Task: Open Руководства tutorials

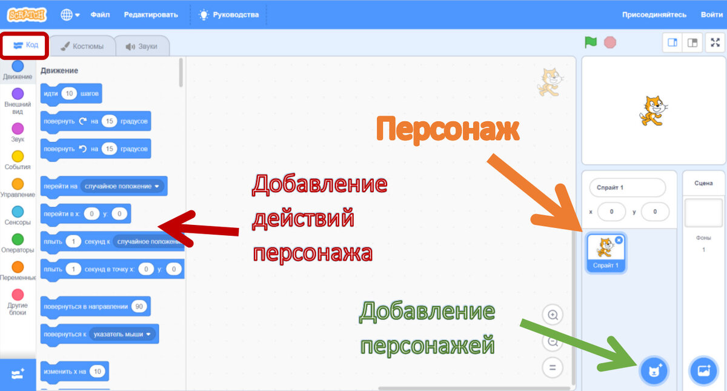Action: [x=228, y=15]
